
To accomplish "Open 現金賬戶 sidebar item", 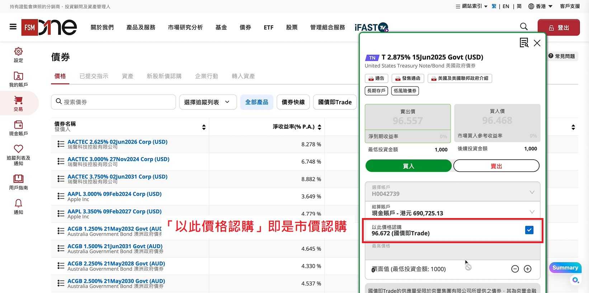I will coord(18,128).
